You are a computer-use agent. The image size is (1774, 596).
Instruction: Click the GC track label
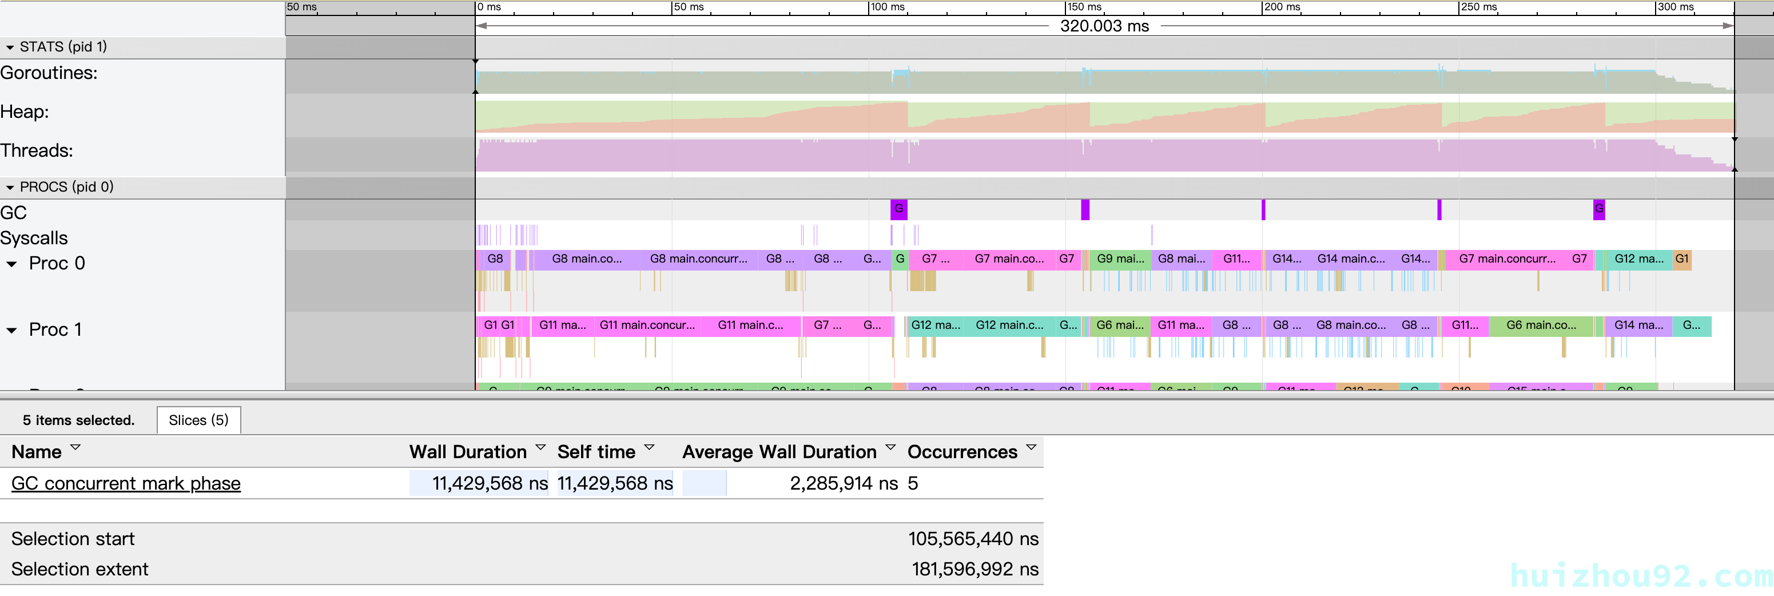tap(14, 213)
